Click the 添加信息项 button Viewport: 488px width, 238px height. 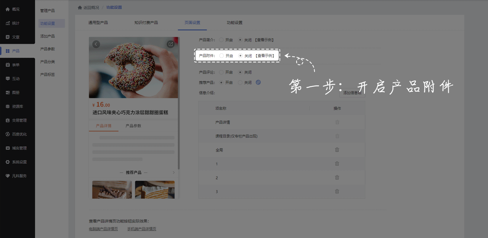coord(352,93)
